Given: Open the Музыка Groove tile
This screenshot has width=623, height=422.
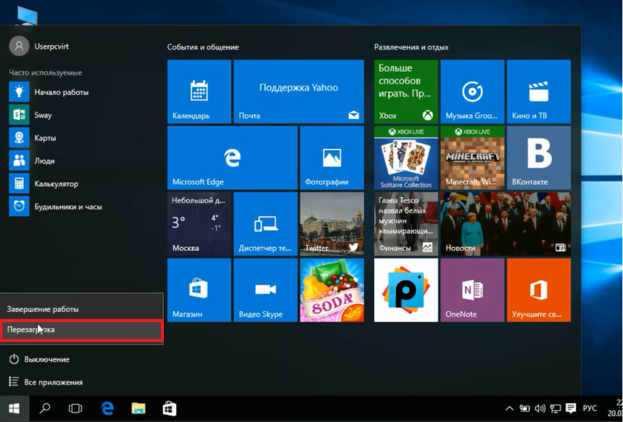Looking at the screenshot, I should [x=472, y=92].
